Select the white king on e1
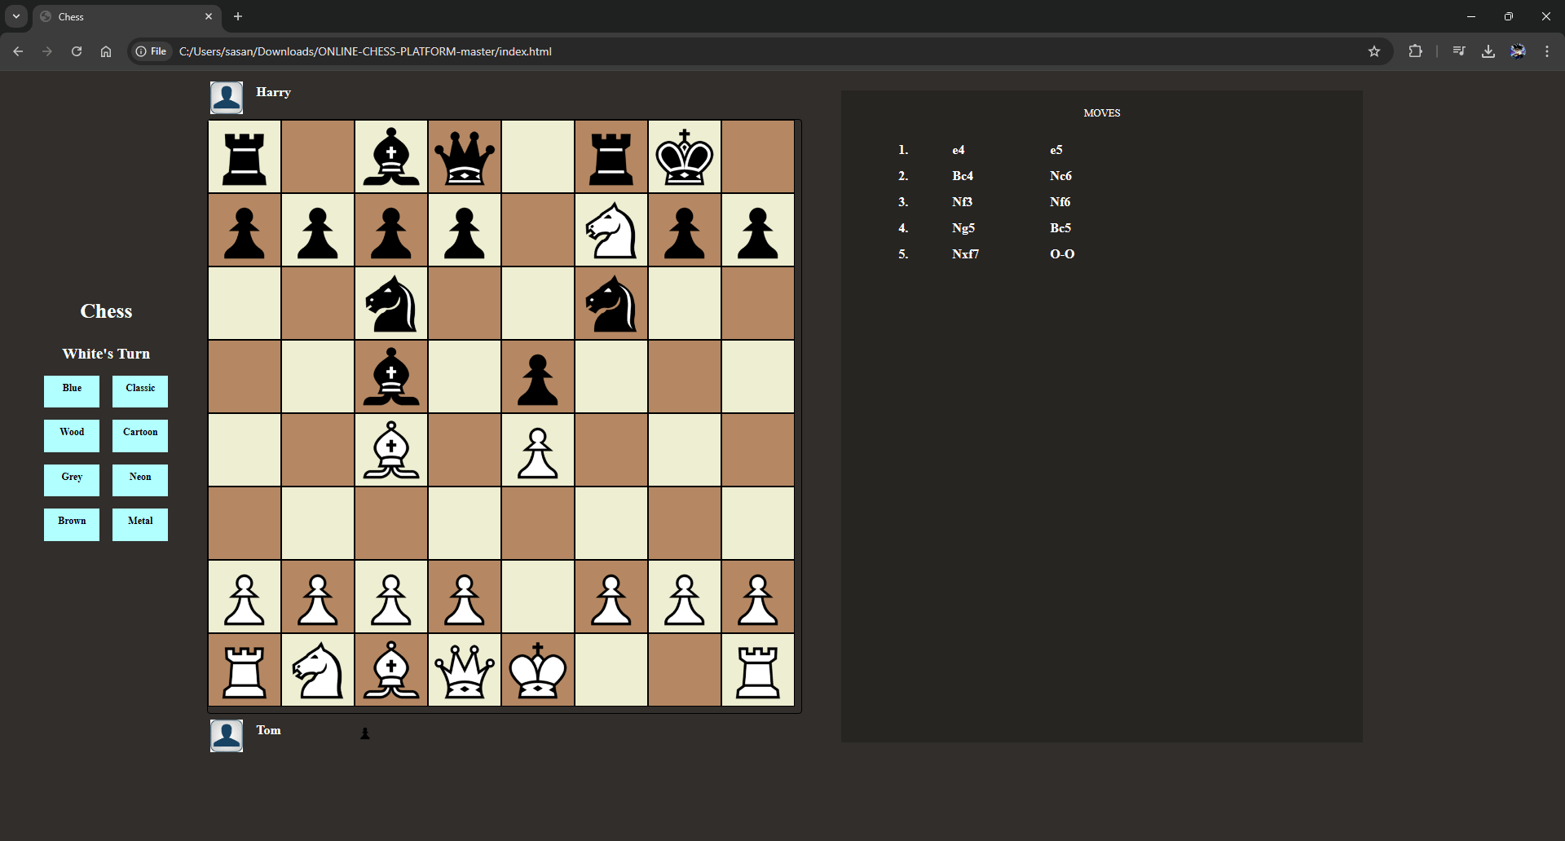This screenshot has width=1565, height=841. (538, 671)
